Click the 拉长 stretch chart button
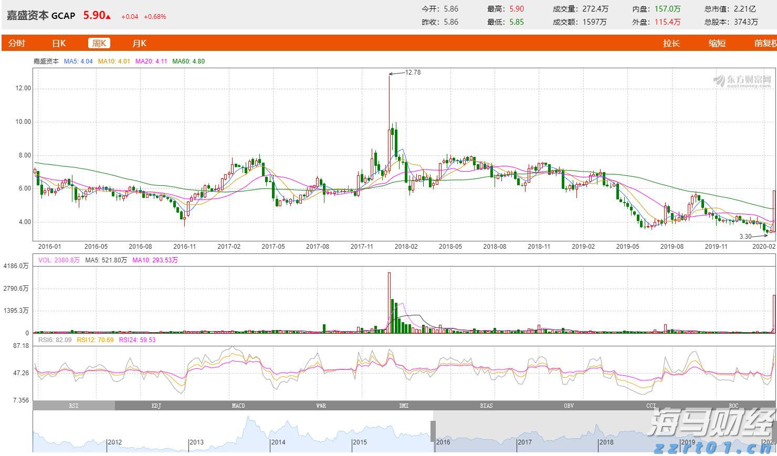This screenshot has width=777, height=456. coord(671,43)
